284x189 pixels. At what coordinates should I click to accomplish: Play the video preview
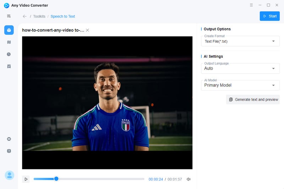[26, 179]
